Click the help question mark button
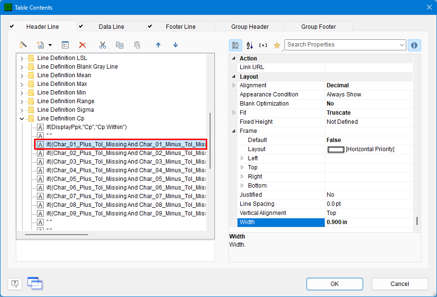The width and height of the screenshot is (437, 297). [15, 284]
